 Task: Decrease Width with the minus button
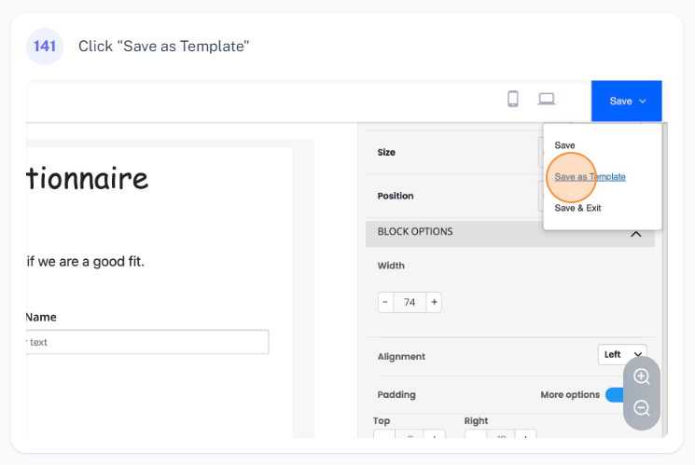point(385,302)
